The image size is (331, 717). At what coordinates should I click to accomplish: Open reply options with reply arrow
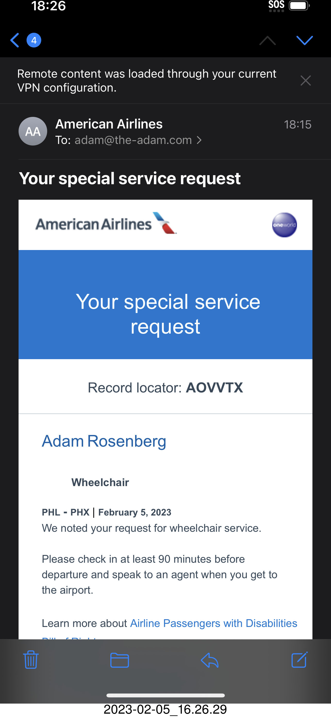210,660
